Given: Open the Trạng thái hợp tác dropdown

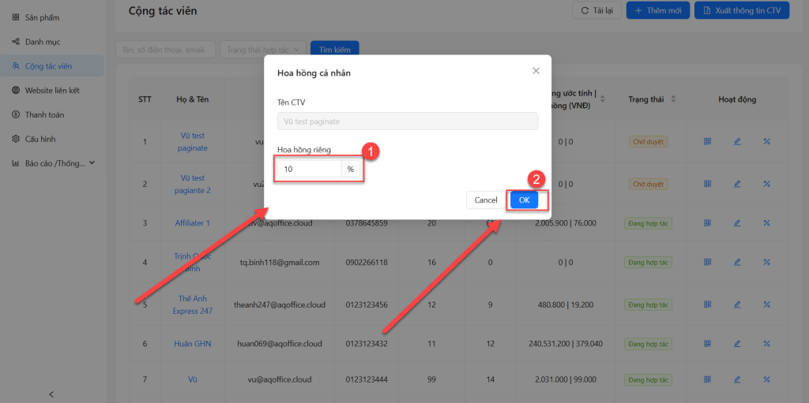Looking at the screenshot, I should coord(262,50).
